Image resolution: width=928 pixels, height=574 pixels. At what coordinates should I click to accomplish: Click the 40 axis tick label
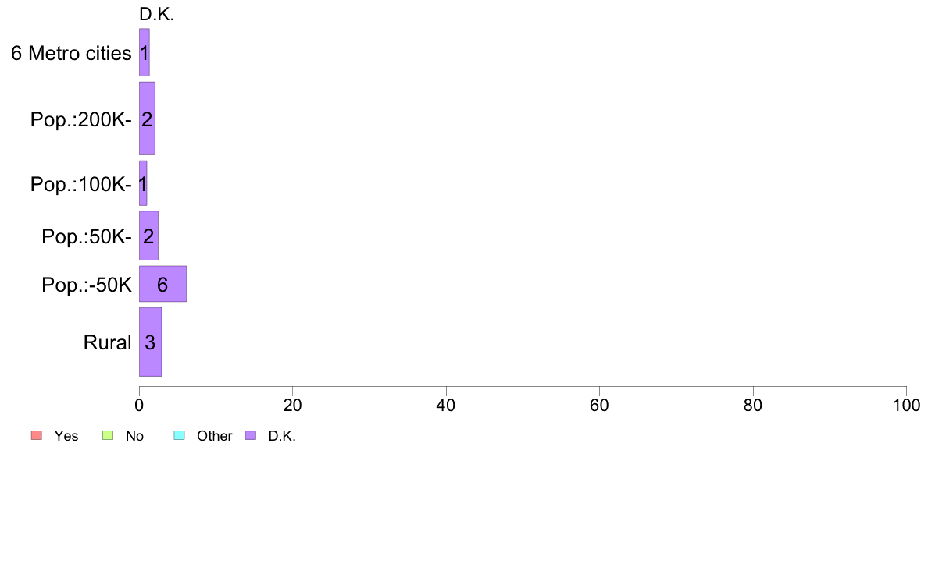pos(446,406)
